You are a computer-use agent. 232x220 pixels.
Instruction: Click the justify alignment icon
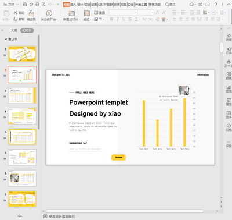(x=193, y=19)
